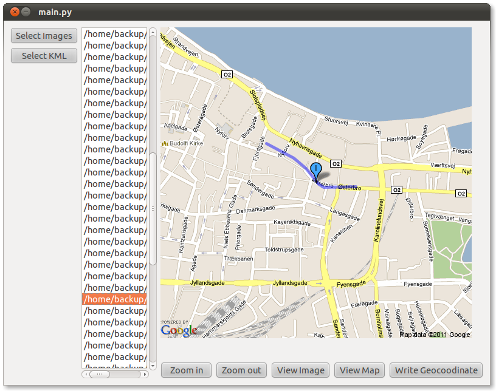Click the horizontal scrollbar left arrow
Image resolution: width=496 pixels, height=391 pixels.
(85, 375)
